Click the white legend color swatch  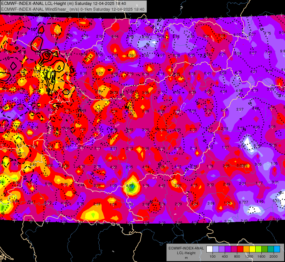[x=210, y=249]
